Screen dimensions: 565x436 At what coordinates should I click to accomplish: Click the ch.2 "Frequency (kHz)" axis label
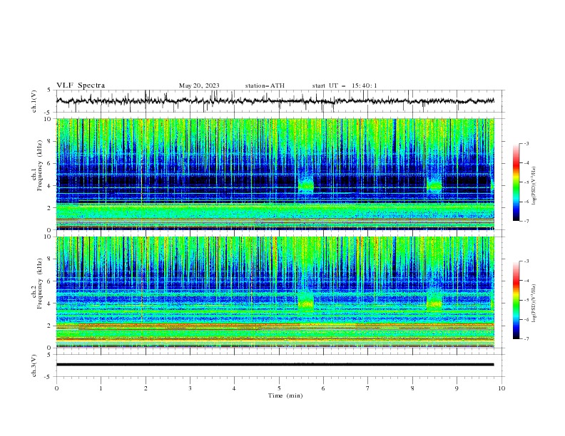tap(39, 284)
